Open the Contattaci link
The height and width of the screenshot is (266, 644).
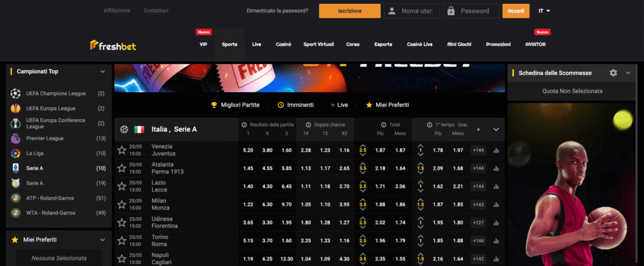pyautogui.click(x=156, y=11)
